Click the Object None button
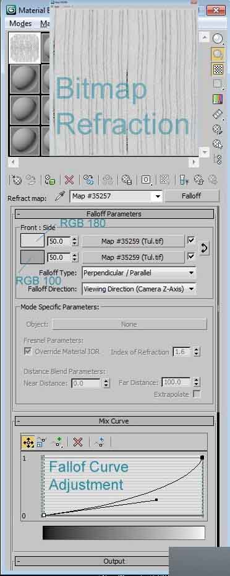The width and height of the screenshot is (230, 576). tap(130, 324)
